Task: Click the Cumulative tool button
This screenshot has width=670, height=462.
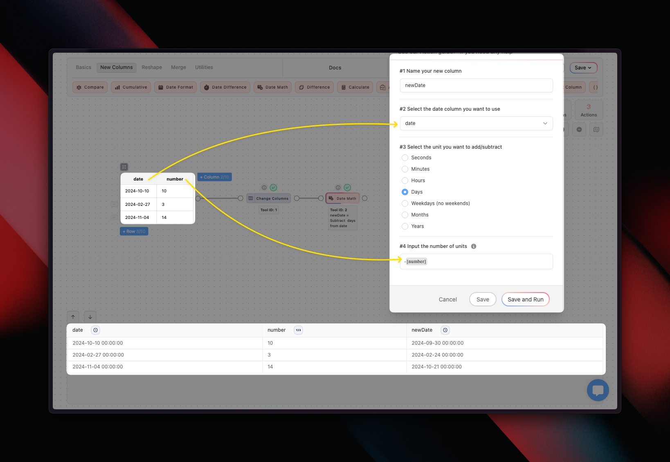Action: [131, 87]
